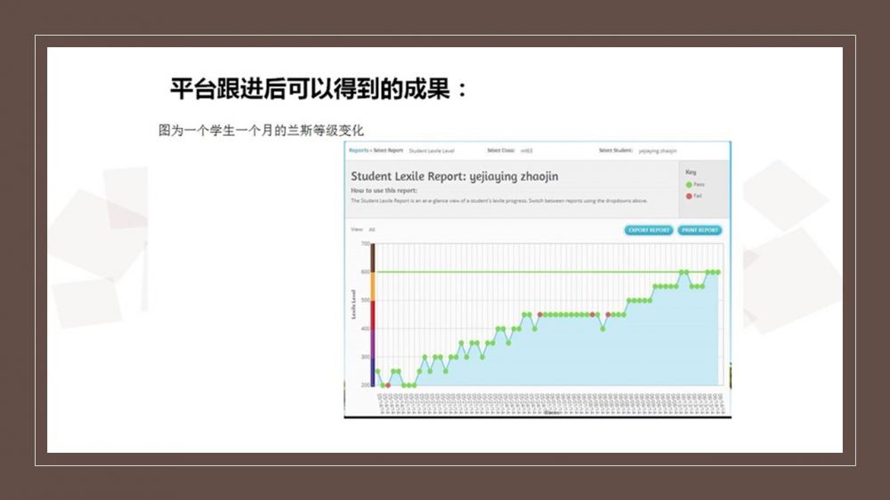The image size is (890, 500).
Task: Click the first green data point on the chart
Action: (x=378, y=371)
